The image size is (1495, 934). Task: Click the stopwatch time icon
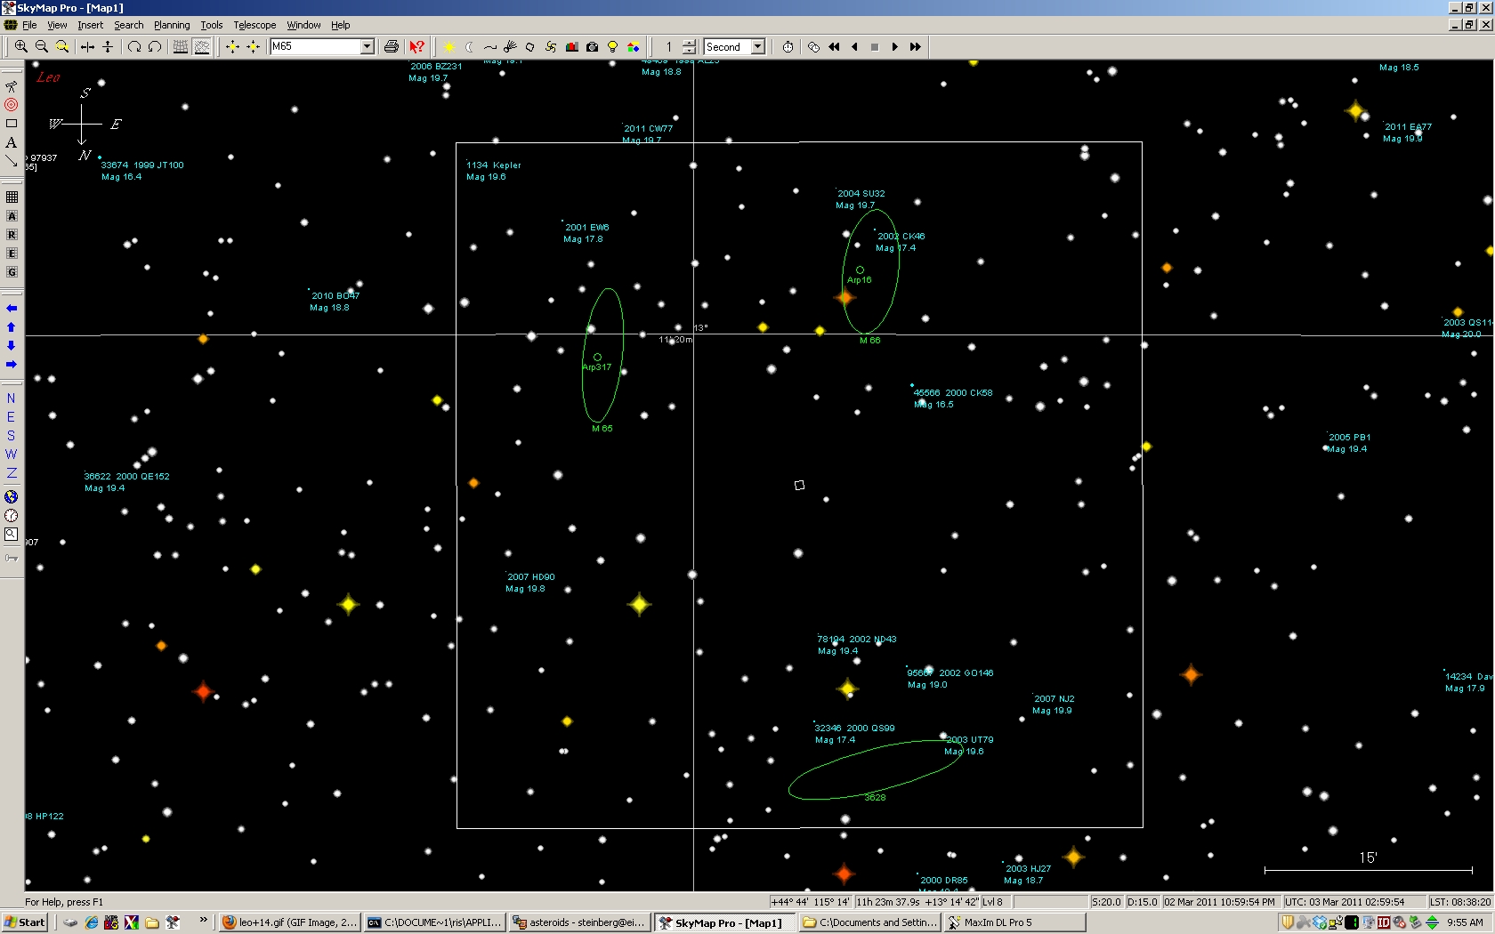click(x=788, y=46)
